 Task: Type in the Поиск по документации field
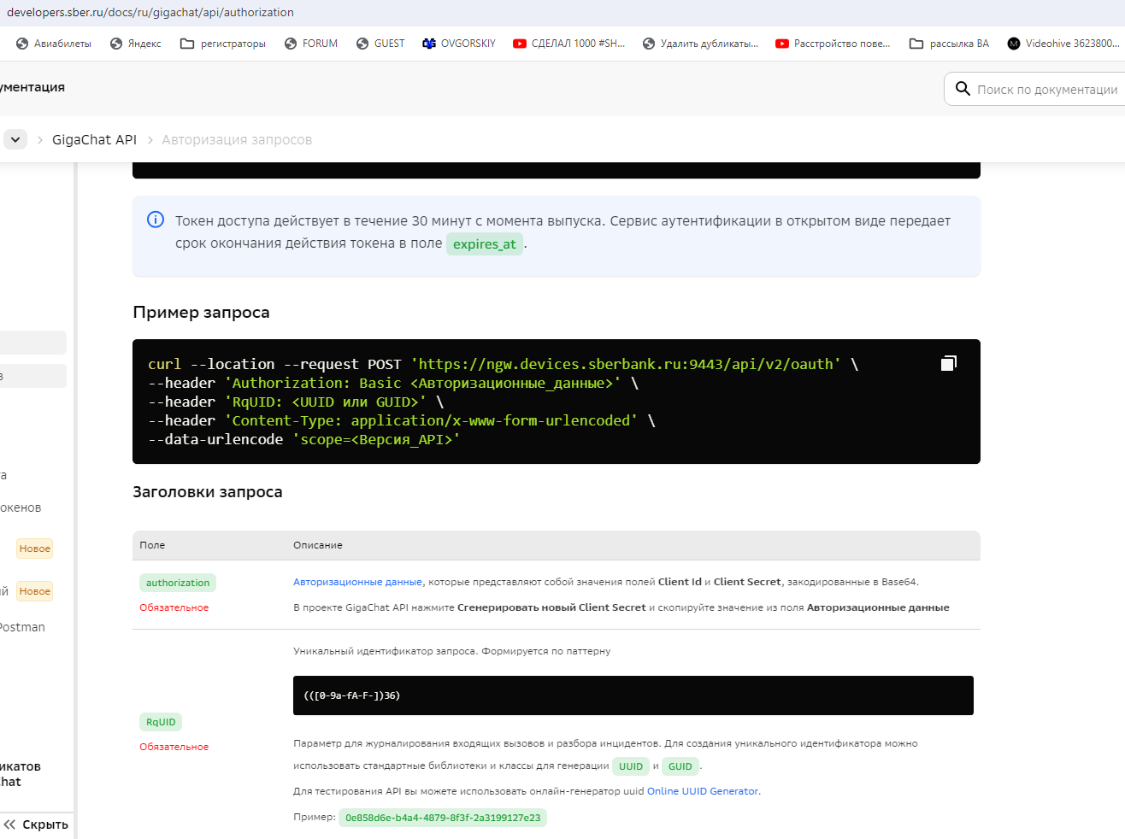point(1046,90)
